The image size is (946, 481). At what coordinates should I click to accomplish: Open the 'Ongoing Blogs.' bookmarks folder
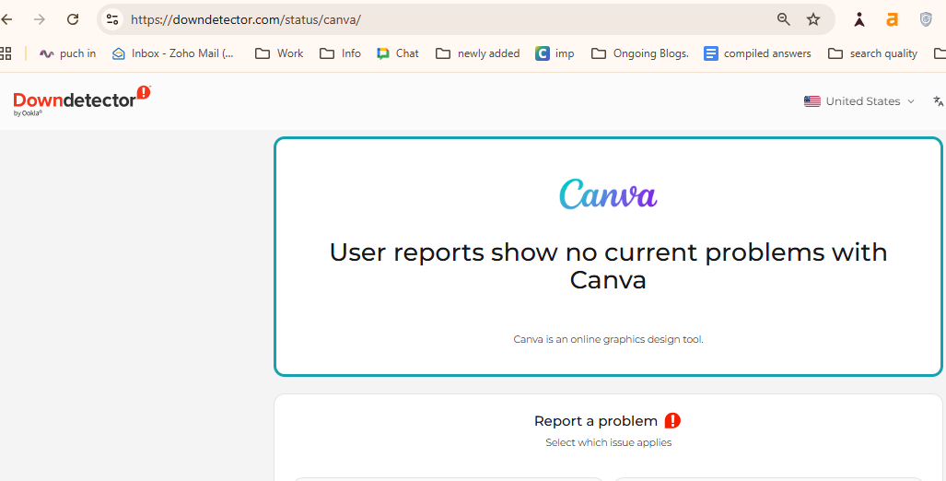pos(640,53)
